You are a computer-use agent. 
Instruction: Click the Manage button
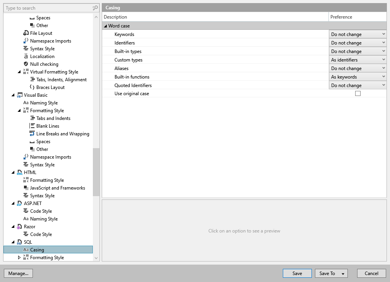(x=18, y=273)
